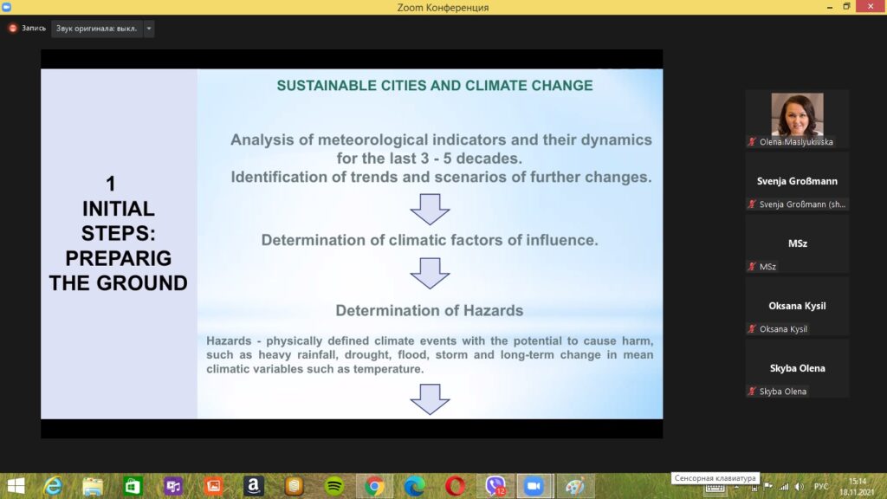Open touch keyboard from system tray
Screen dimensions: 887x499
715,487
